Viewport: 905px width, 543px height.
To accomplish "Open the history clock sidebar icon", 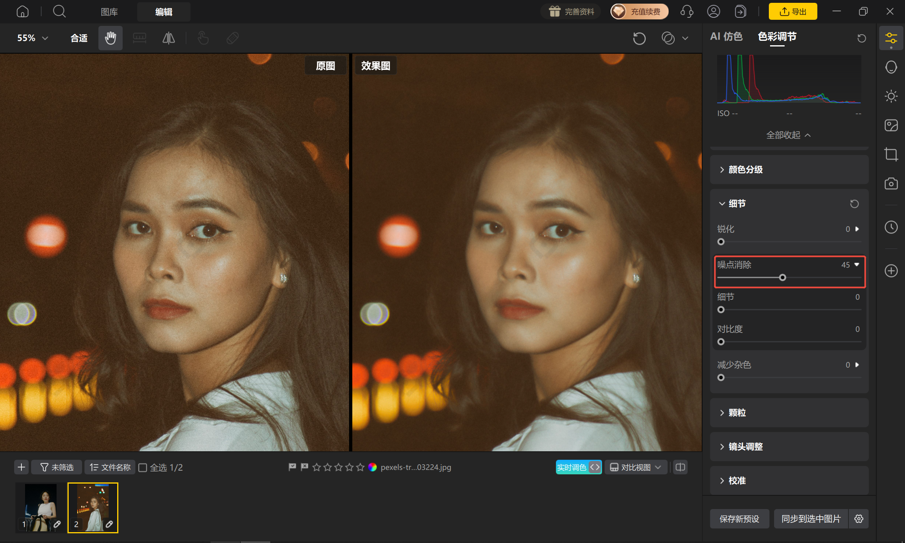I will (x=891, y=227).
